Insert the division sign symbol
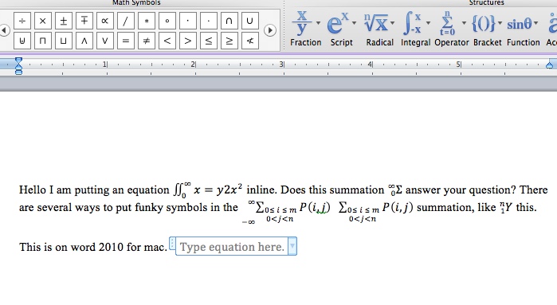Screen dimensions: 557x305 22,21
